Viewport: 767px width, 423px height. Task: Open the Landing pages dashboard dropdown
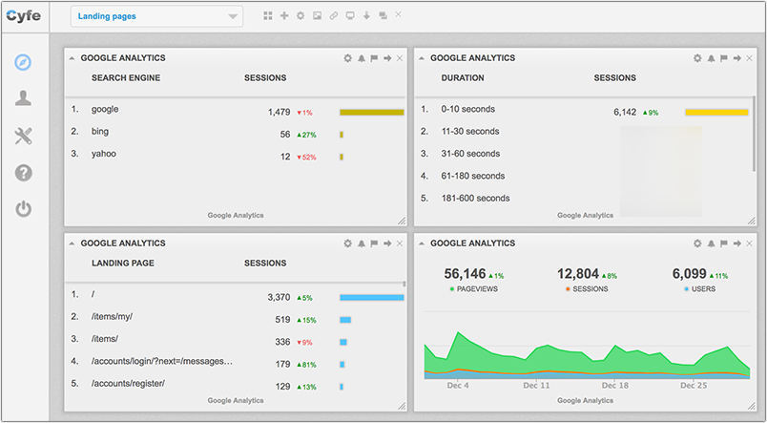coord(156,16)
